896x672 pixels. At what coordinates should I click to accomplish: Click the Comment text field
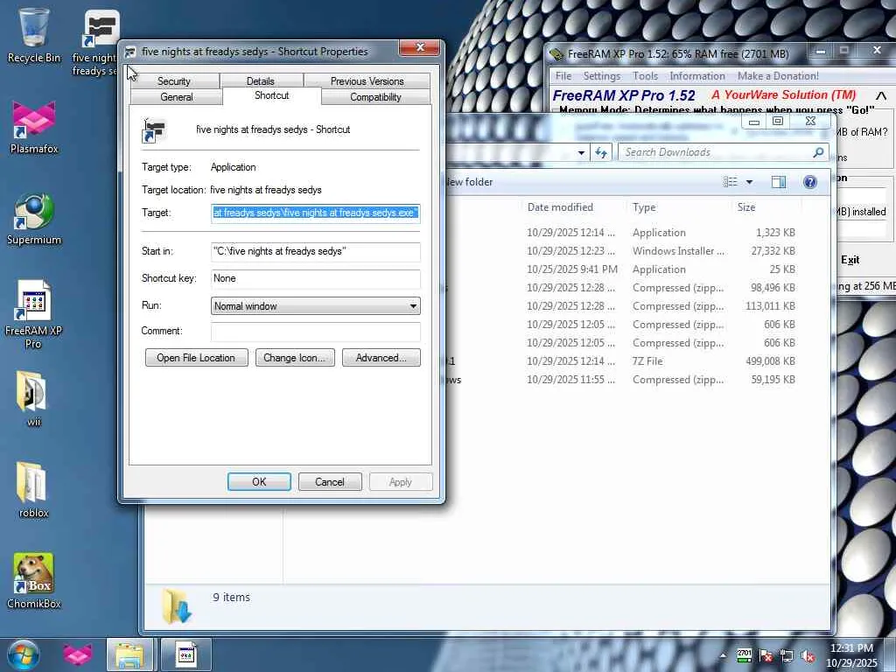point(315,331)
